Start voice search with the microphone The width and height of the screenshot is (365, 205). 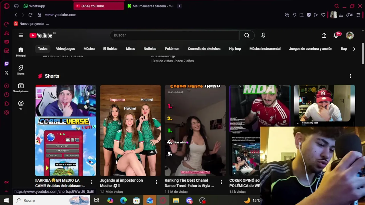pyautogui.click(x=263, y=35)
